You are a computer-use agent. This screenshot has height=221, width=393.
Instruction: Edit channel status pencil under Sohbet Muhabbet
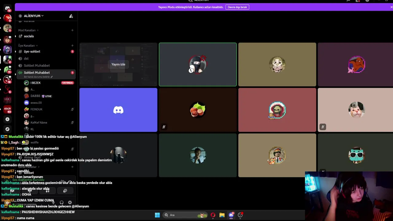[52, 77]
